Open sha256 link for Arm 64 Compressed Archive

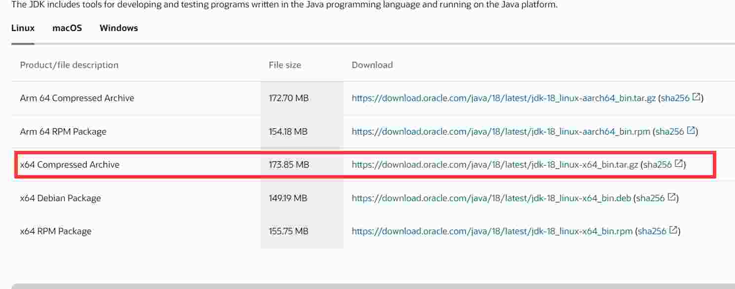tap(675, 98)
